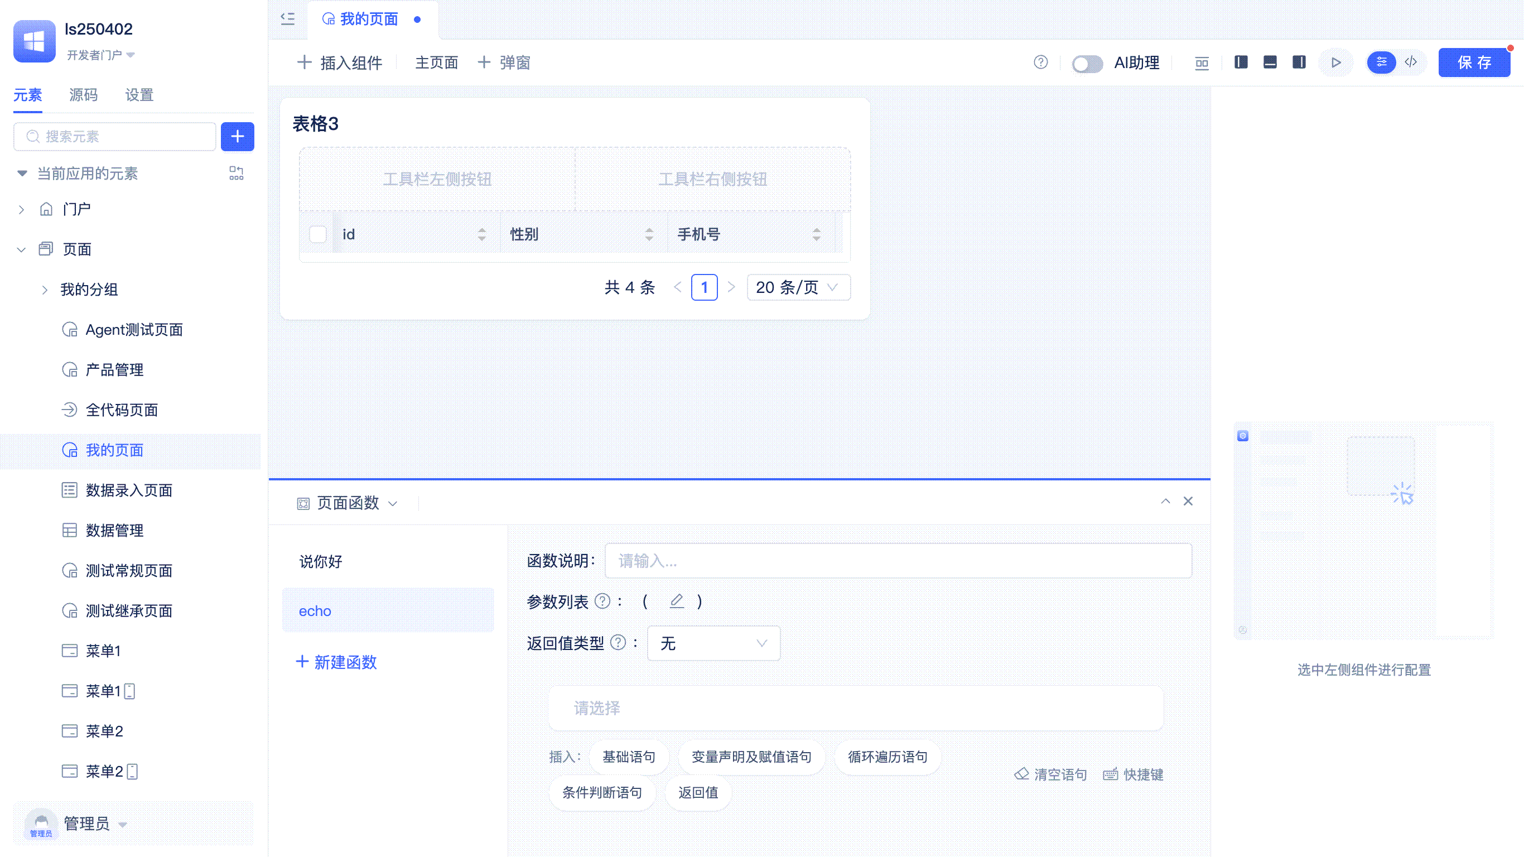Switch to visual config mode icon

tap(1381, 62)
